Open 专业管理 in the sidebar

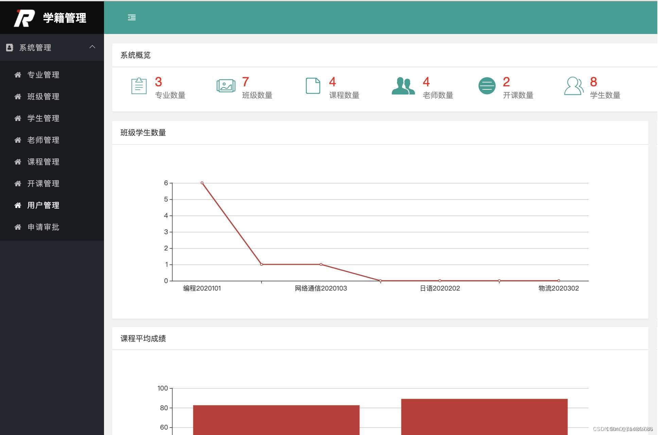(43, 75)
